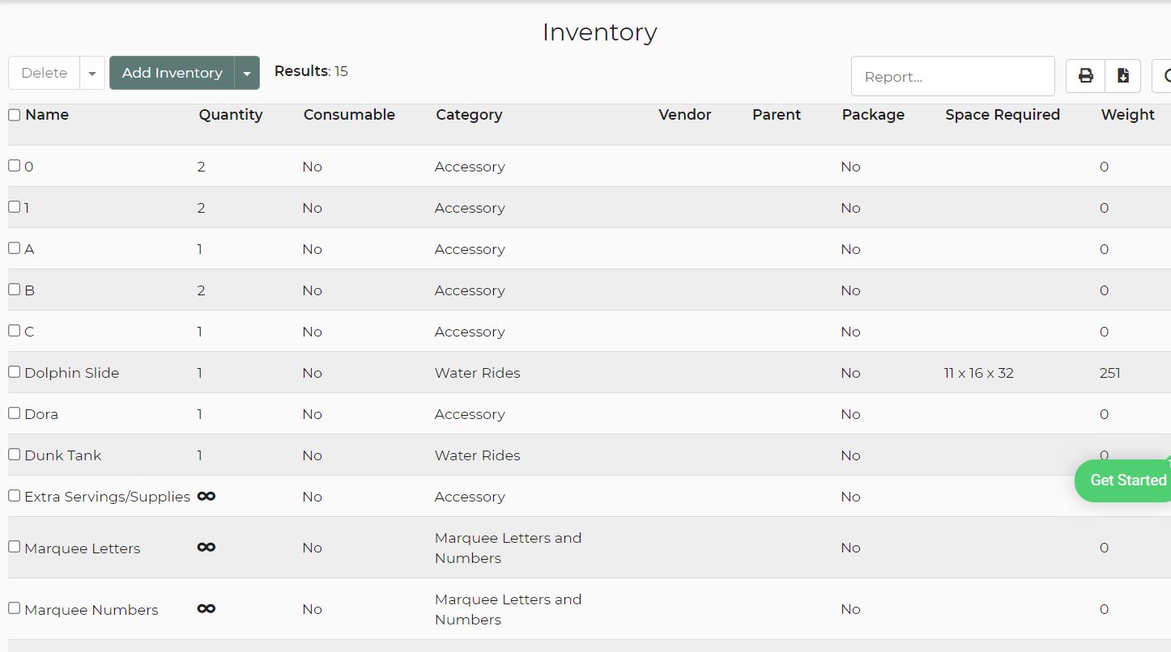1171x652 pixels.
Task: Click the Space Required column header
Action: click(x=1002, y=115)
